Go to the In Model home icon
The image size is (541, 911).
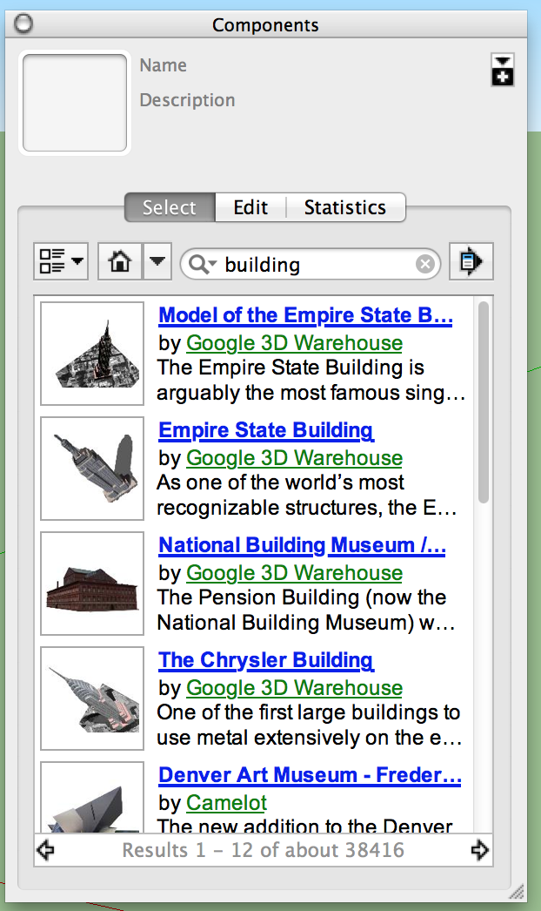119,261
